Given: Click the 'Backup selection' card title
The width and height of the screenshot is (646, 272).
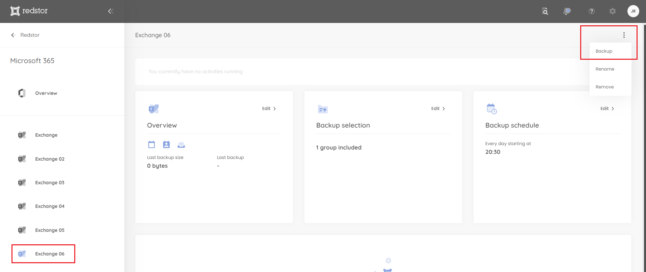Looking at the screenshot, I should [x=343, y=125].
